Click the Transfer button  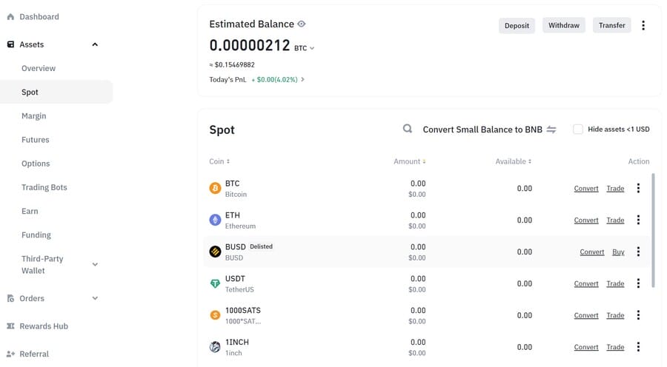click(x=611, y=25)
